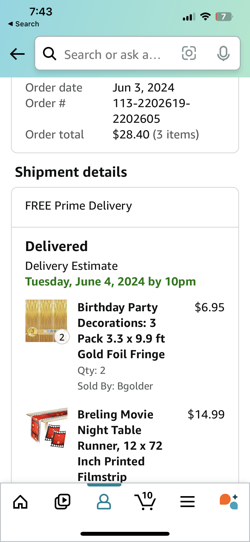This screenshot has height=542, width=250.
Task: Open the shopping cart with 10 items
Action: pyautogui.click(x=145, y=501)
